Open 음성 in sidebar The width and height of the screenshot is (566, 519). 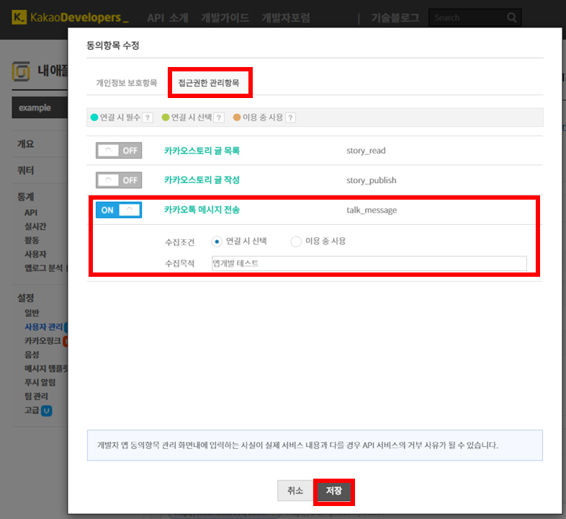point(32,355)
